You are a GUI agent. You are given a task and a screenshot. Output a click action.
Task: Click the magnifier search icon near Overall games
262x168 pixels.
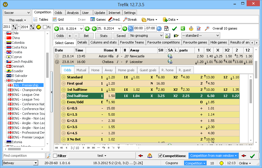(x=207, y=28)
